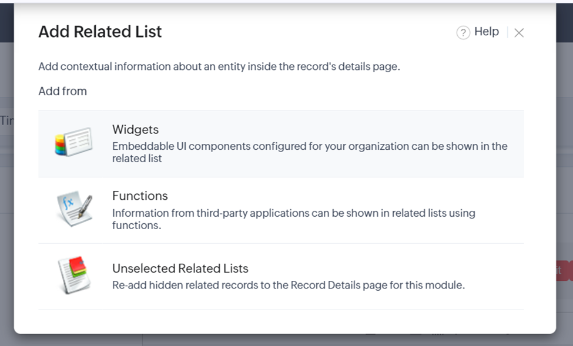This screenshot has width=573, height=346.
Task: Open the Help link text
Action: click(486, 32)
